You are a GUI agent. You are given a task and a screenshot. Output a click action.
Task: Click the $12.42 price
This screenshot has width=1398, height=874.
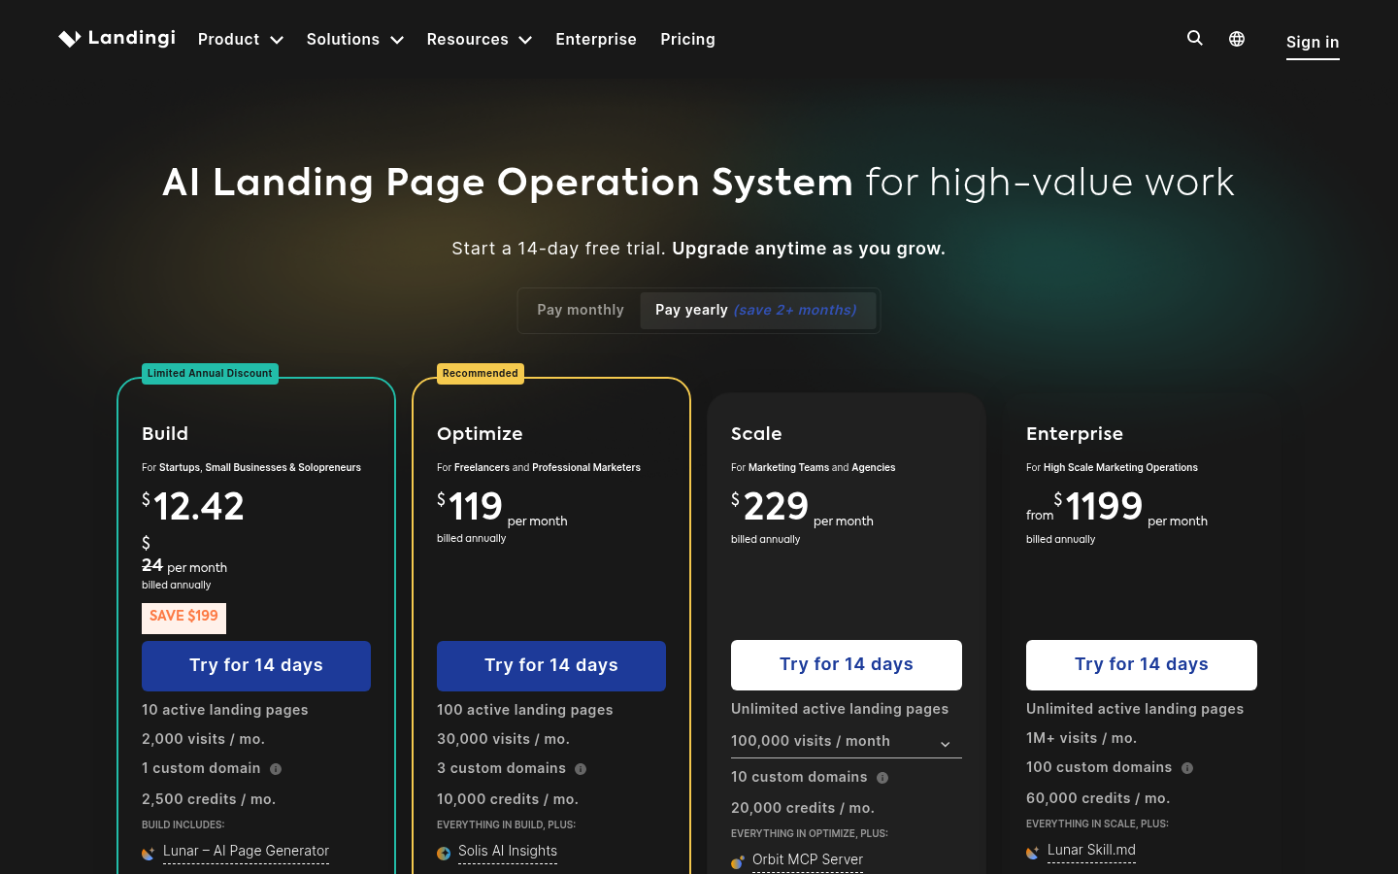point(193,506)
